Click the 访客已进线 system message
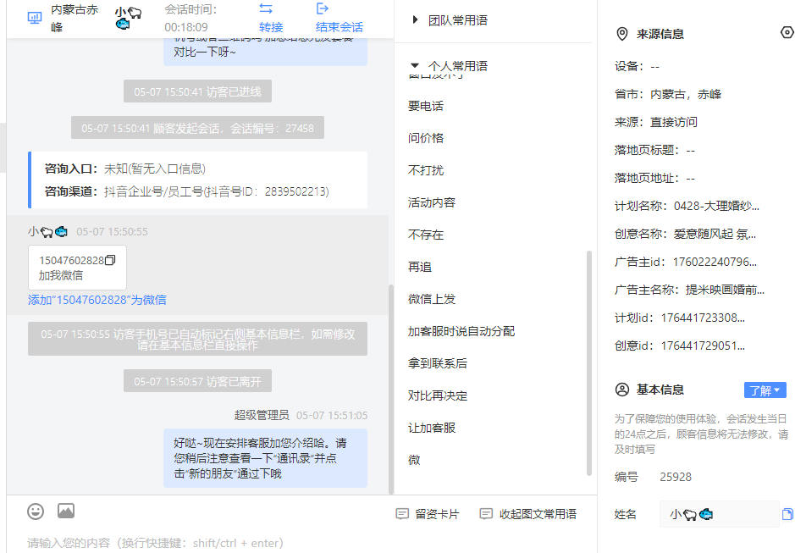 (x=198, y=91)
